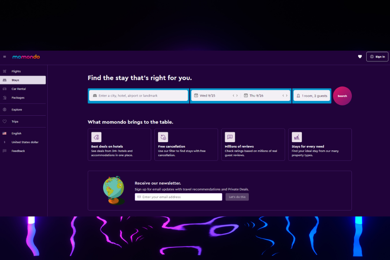Open Trips from the sidebar
This screenshot has width=390, height=260.
point(15,122)
